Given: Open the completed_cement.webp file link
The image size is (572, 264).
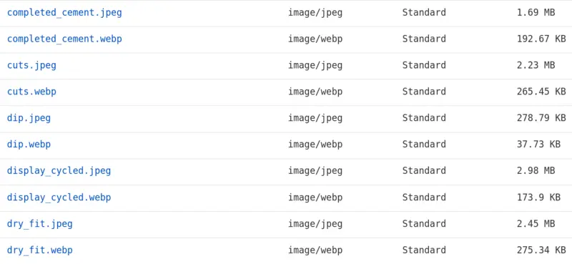Looking at the screenshot, I should [64, 39].
